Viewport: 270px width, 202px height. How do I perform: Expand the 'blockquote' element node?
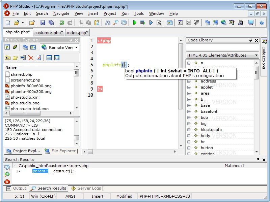189,130
